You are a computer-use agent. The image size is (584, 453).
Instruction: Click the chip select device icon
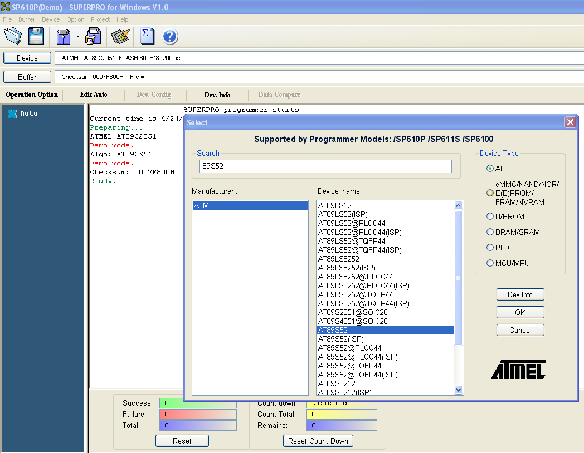pos(120,36)
